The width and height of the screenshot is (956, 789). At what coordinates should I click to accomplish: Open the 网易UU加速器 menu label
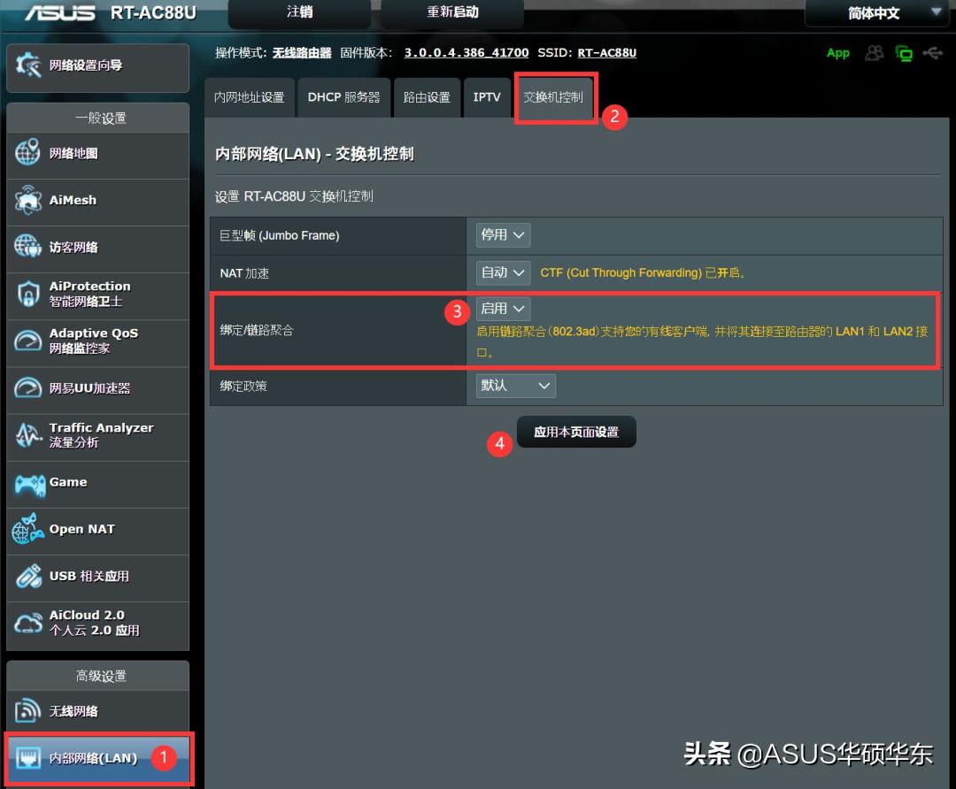click(x=89, y=388)
